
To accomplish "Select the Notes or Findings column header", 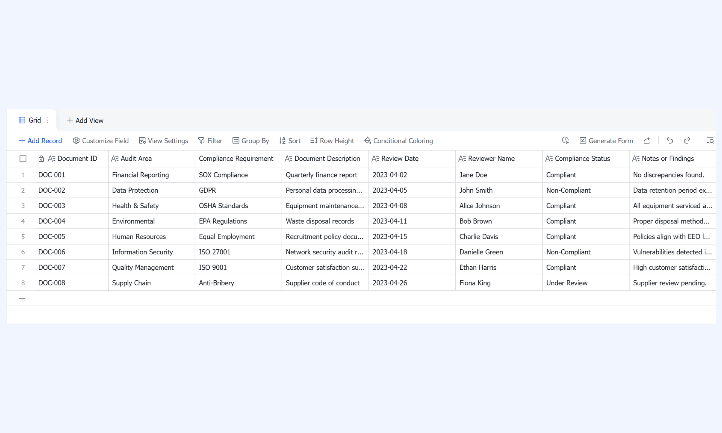I will tap(673, 158).
